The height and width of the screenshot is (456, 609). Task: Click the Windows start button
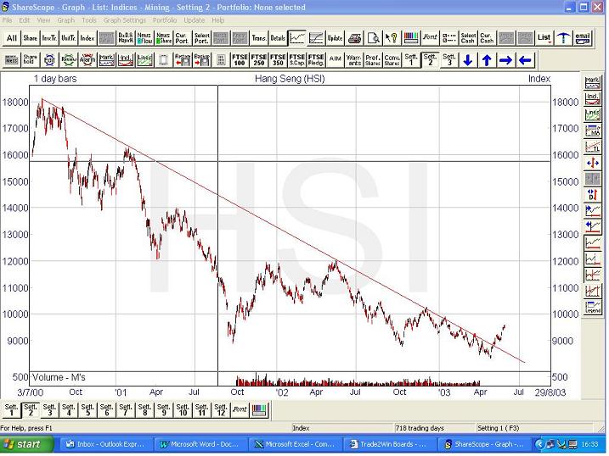coord(27,444)
